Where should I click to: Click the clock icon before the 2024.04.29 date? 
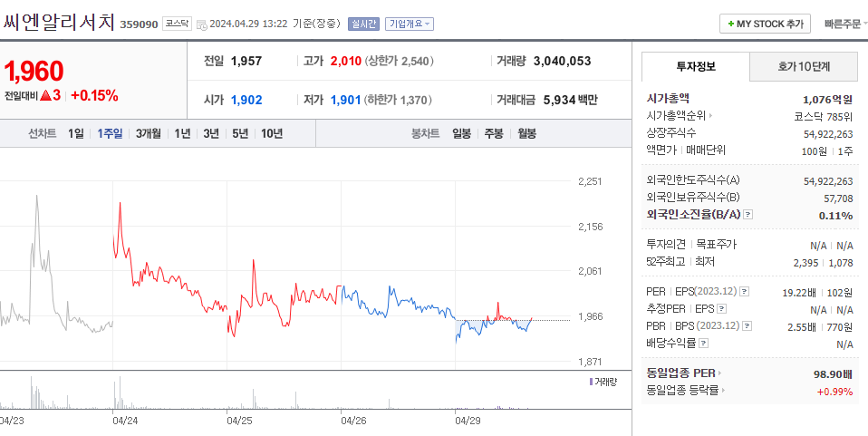(201, 24)
